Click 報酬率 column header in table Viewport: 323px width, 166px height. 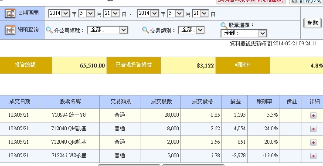point(263,102)
